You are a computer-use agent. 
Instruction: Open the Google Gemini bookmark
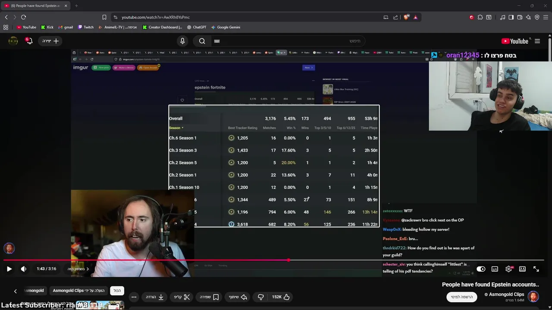pos(226,27)
